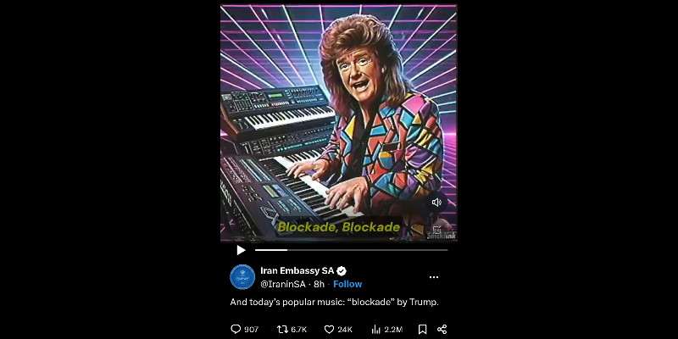Click the post text about blockade

point(334,303)
